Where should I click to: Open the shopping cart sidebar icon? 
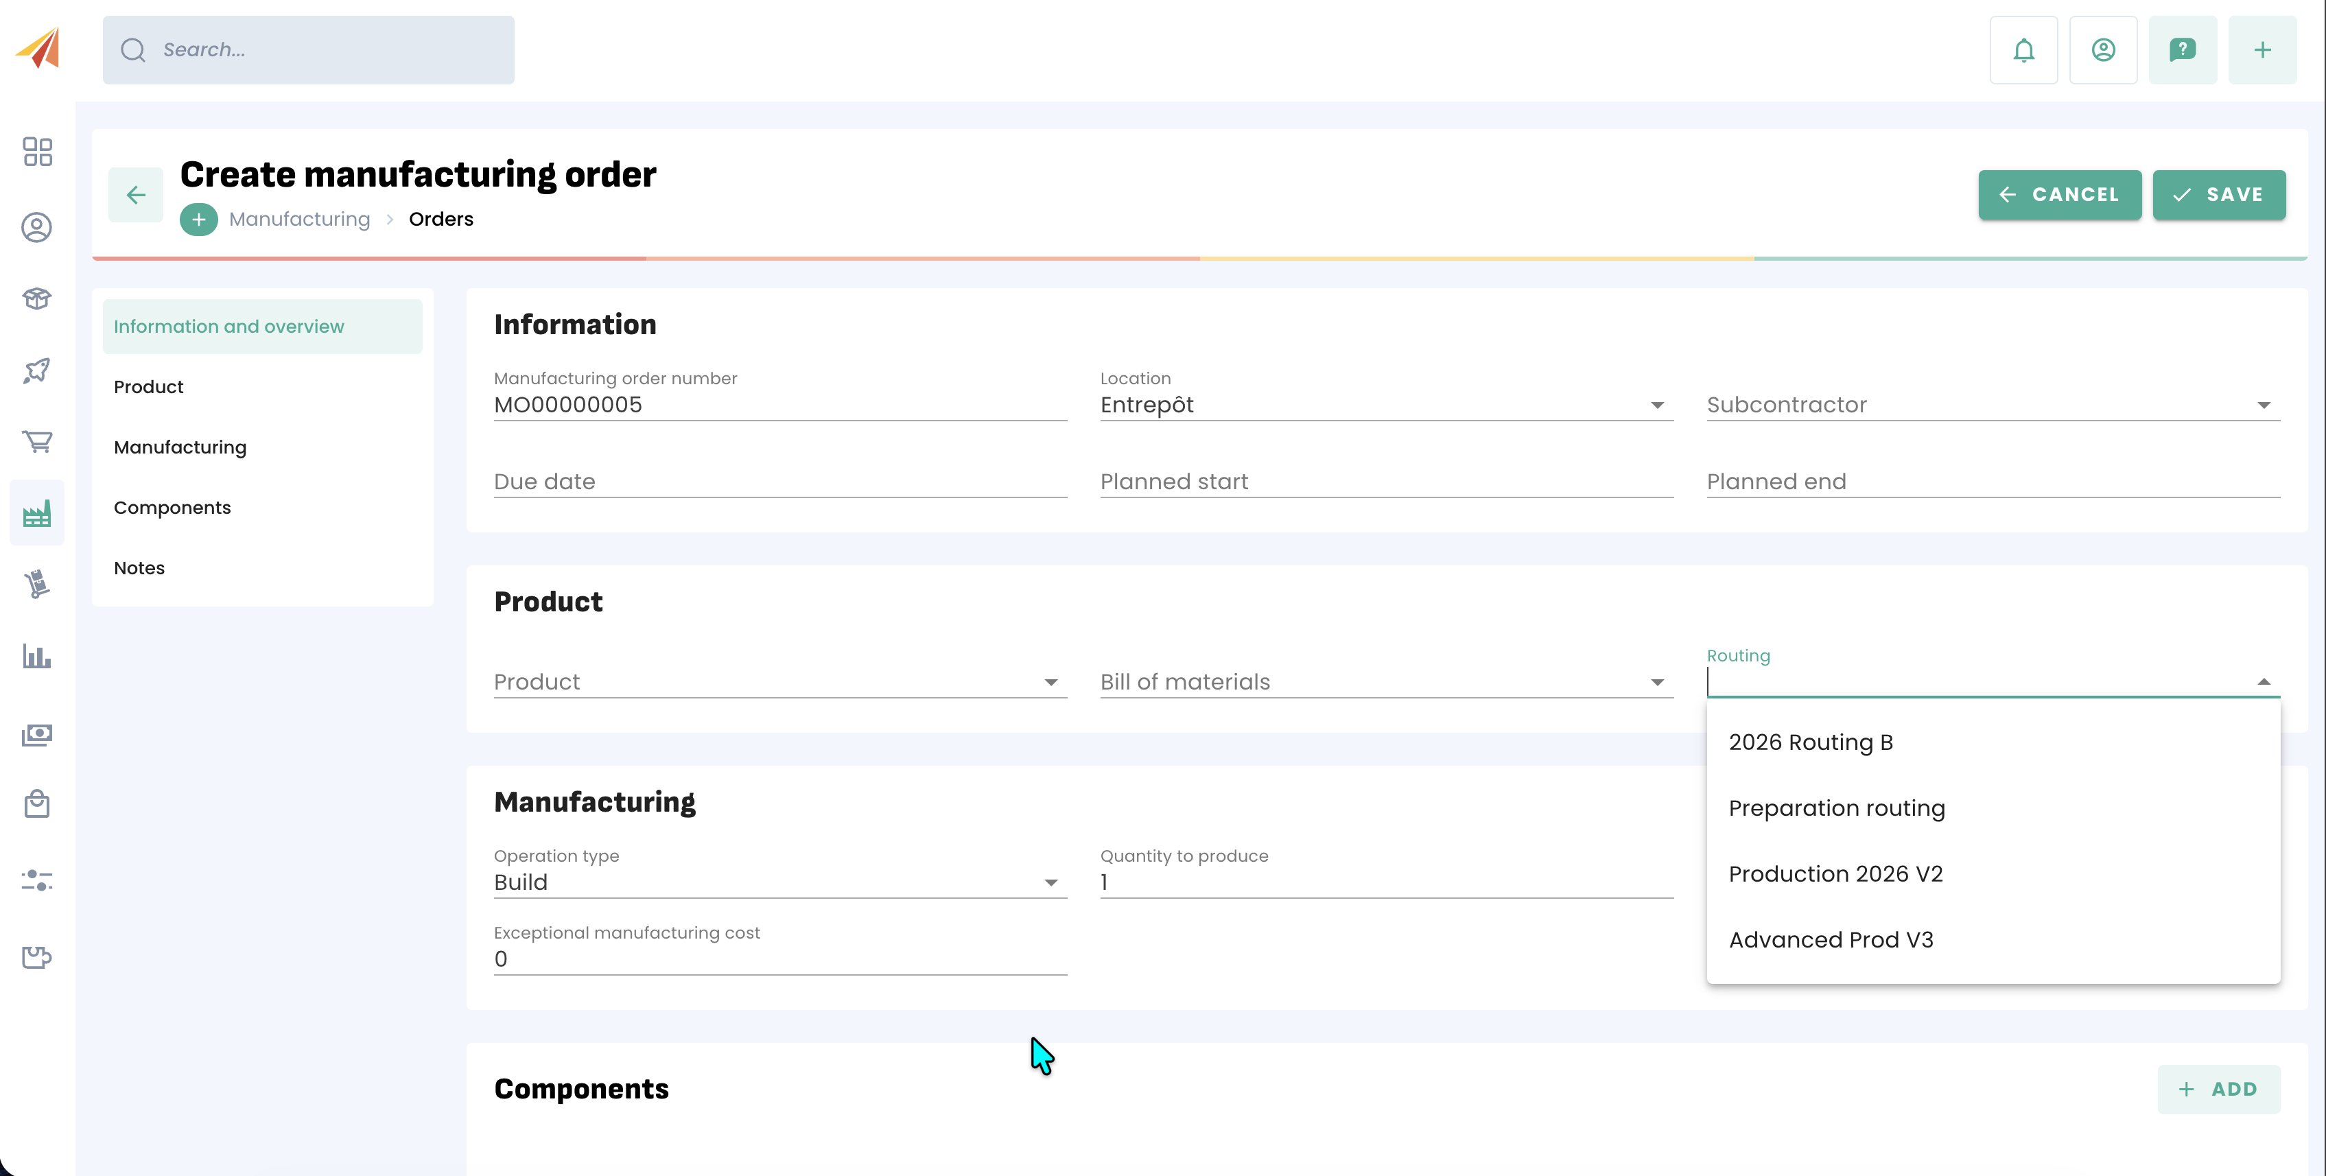click(x=37, y=440)
